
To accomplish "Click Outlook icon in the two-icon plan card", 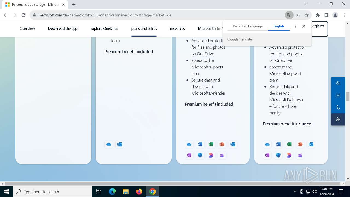I will coord(120,144).
